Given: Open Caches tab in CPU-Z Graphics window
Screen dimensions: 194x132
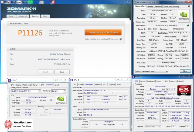Looking at the screenshot, I should click(19, 85).
